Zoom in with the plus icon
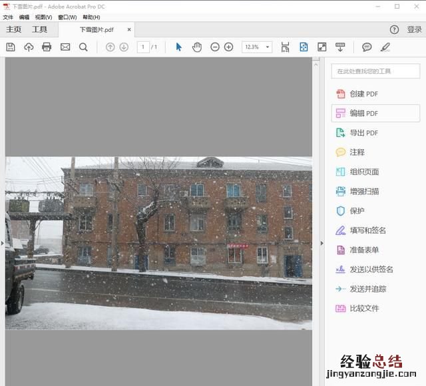426x386 pixels. [x=229, y=47]
